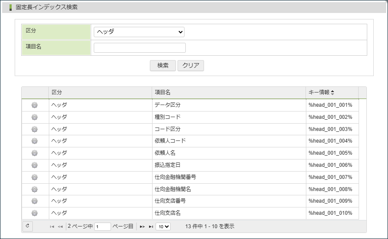
Task: Click the 検索 button
Action: pyautogui.click(x=162, y=66)
